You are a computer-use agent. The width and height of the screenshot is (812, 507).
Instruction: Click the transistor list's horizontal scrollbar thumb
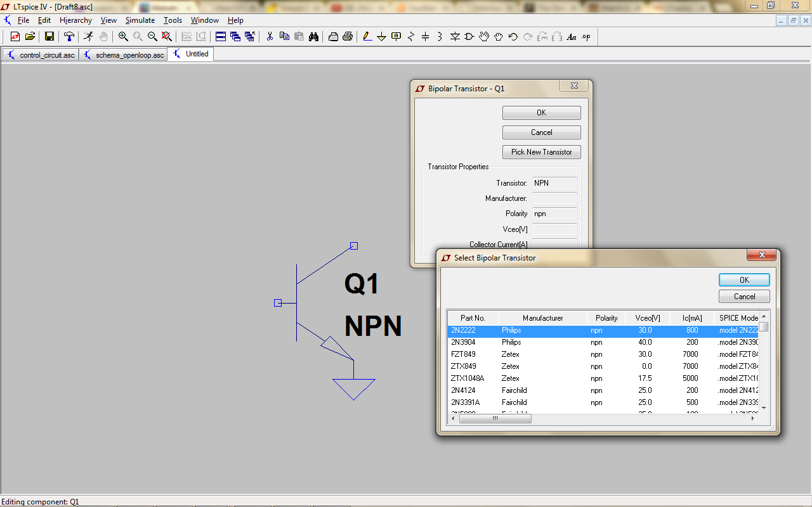pyautogui.click(x=495, y=419)
